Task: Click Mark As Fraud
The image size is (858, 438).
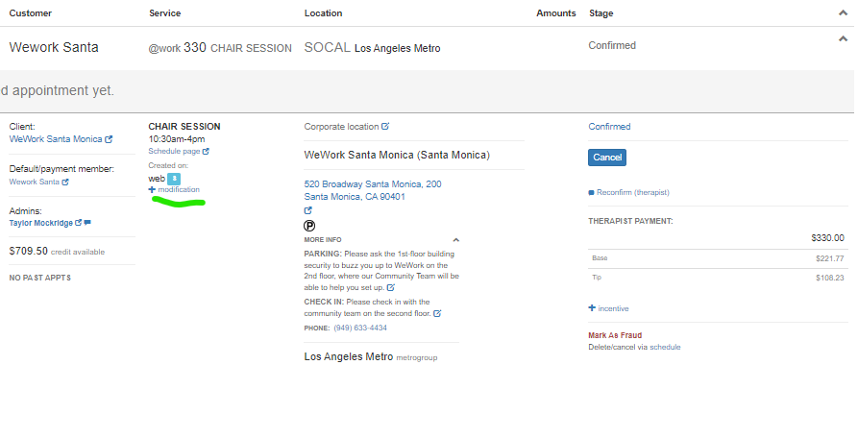Action: [616, 335]
